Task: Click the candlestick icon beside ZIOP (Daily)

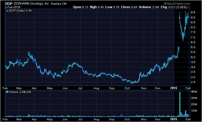Action: pos(7,11)
